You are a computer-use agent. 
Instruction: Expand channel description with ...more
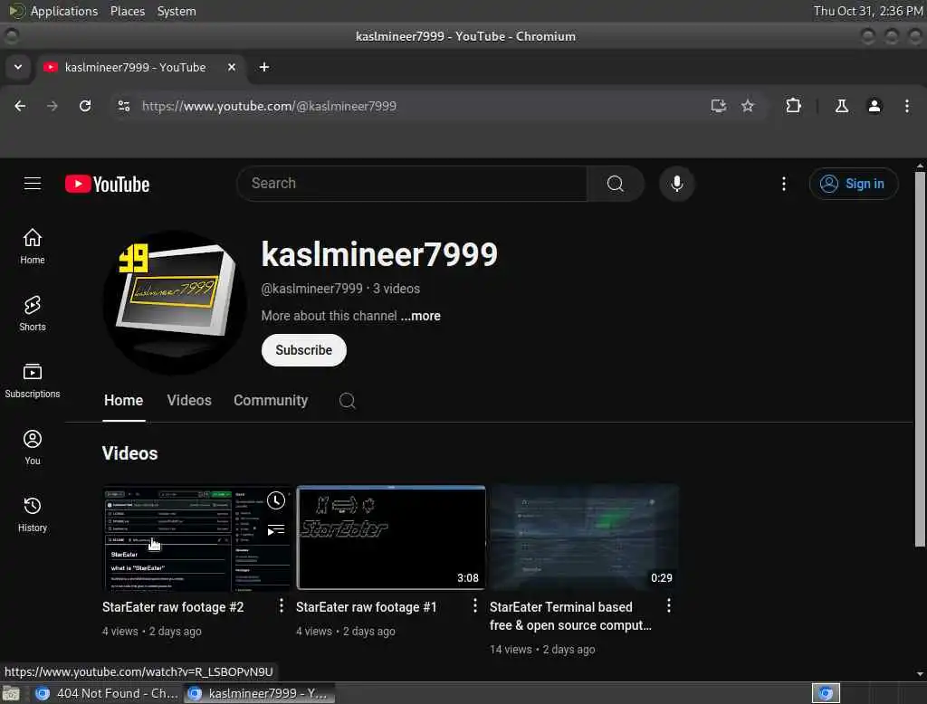(420, 316)
